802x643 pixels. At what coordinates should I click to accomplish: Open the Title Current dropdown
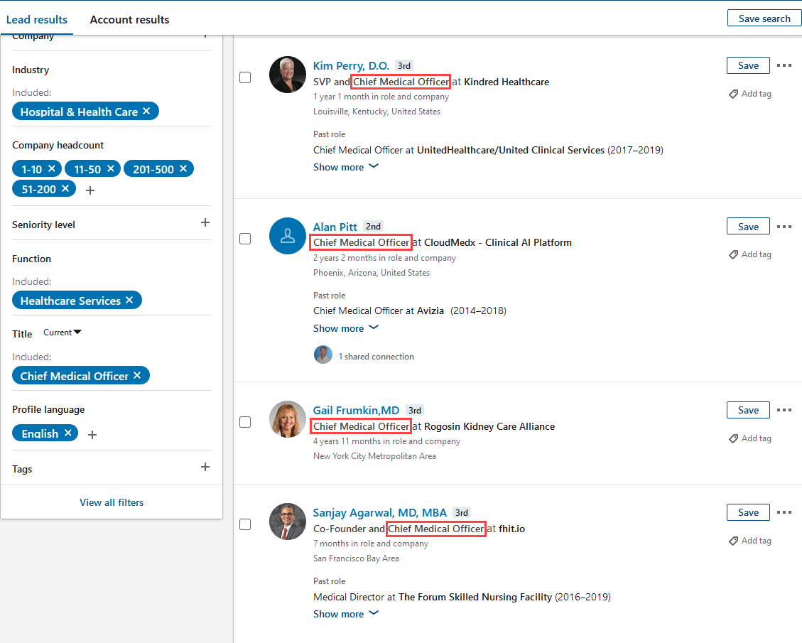click(x=63, y=333)
